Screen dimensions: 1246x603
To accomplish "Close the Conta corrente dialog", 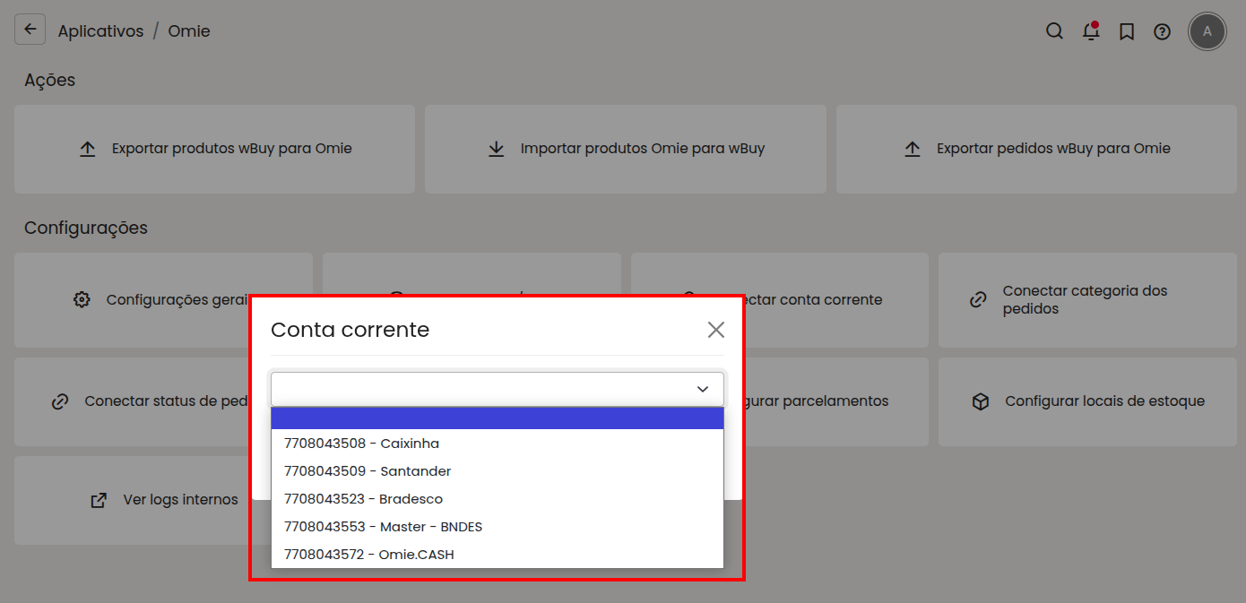I will [715, 330].
